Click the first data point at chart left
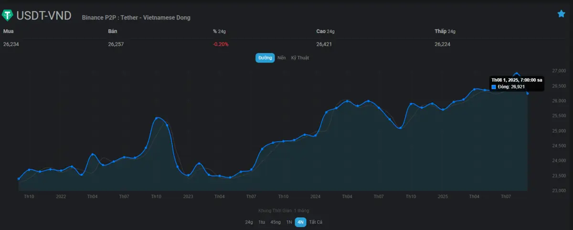 (x=19, y=178)
